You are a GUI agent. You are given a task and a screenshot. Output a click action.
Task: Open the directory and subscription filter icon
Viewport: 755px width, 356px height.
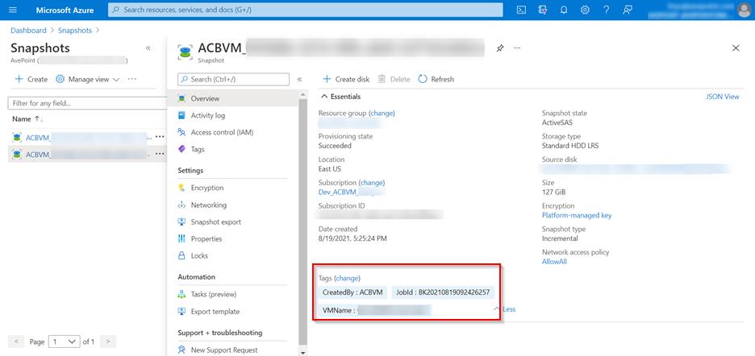tap(542, 10)
